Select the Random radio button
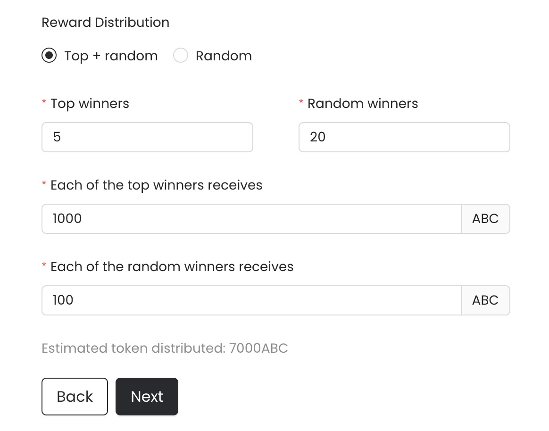This screenshot has width=549, height=431. (x=181, y=56)
